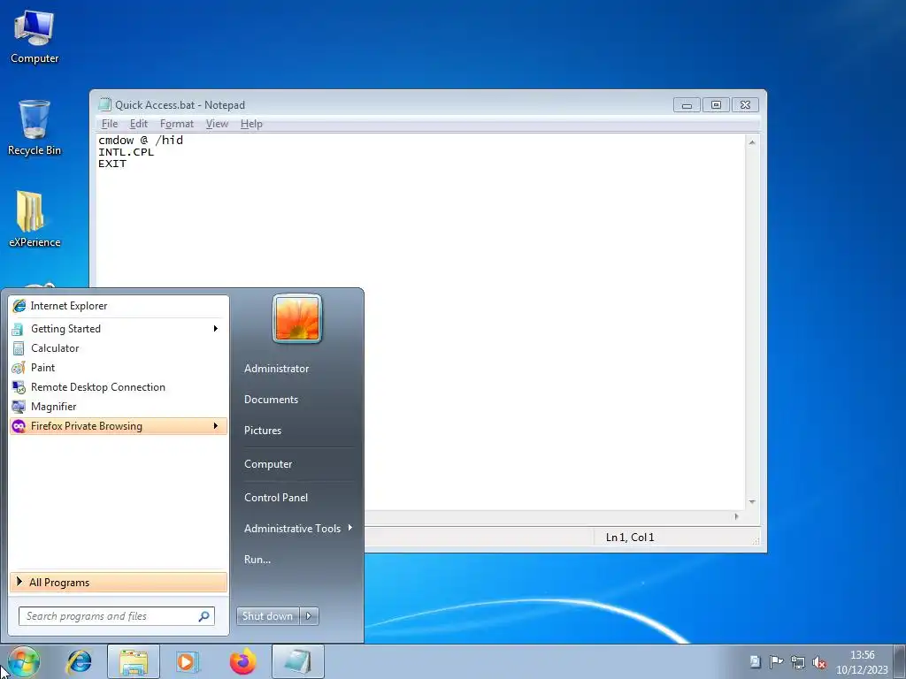Show All Programs list

119,583
